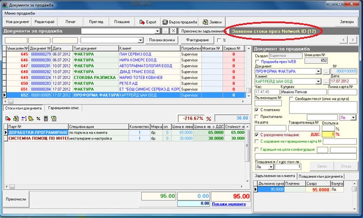Image resolution: width=363 pixels, height=218 pixels.
Task: Click the yellow folders icon above the goods table
Action: coord(31,119)
